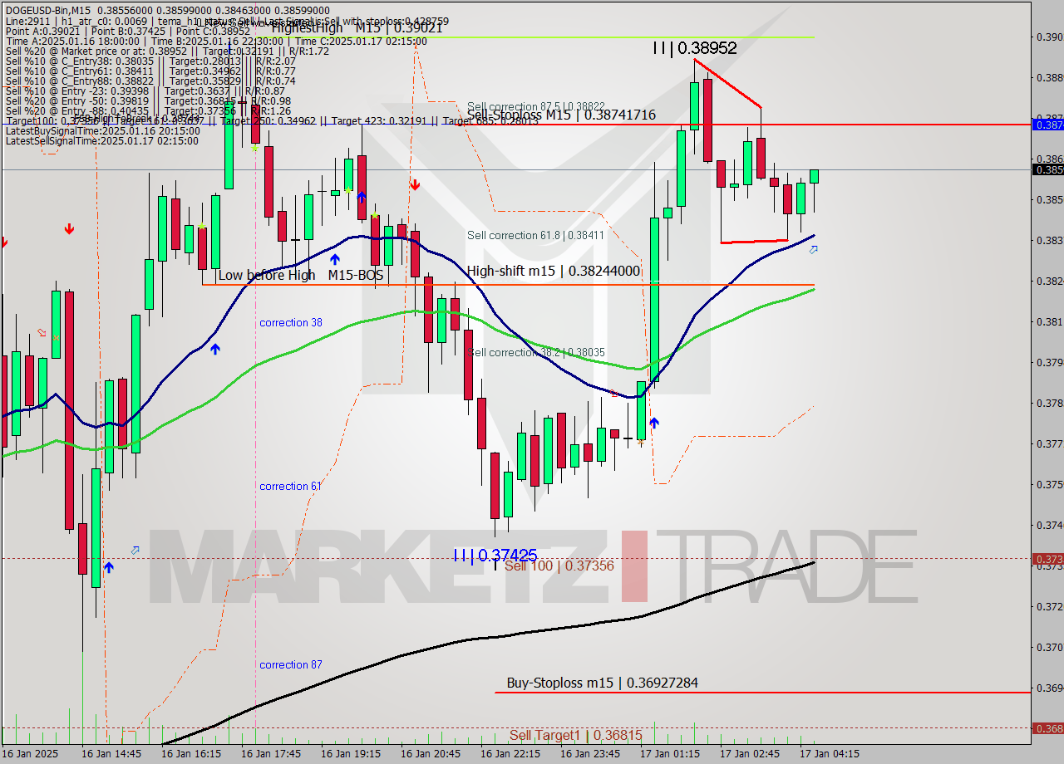Image resolution: width=1064 pixels, height=764 pixels.
Task: Click Sell correction 87.5 | 0.38822 label
Action: tap(535, 106)
